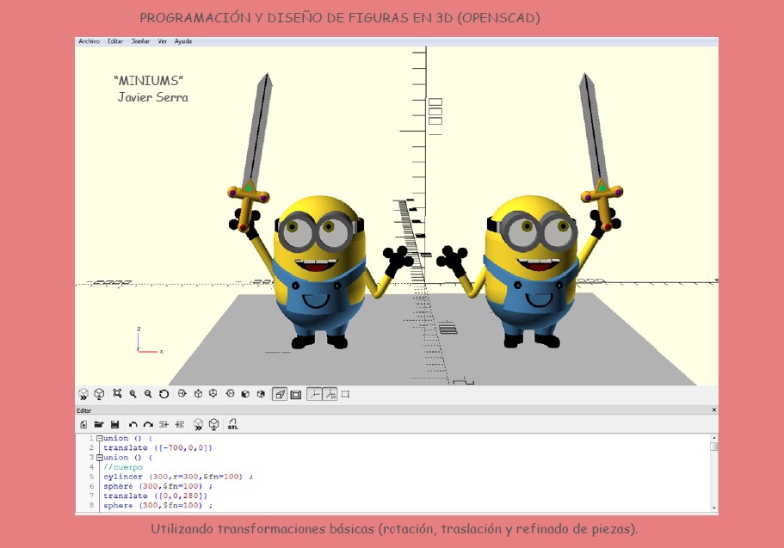
Task: Toggle the Show Axes crosshair button
Action: tap(315, 394)
